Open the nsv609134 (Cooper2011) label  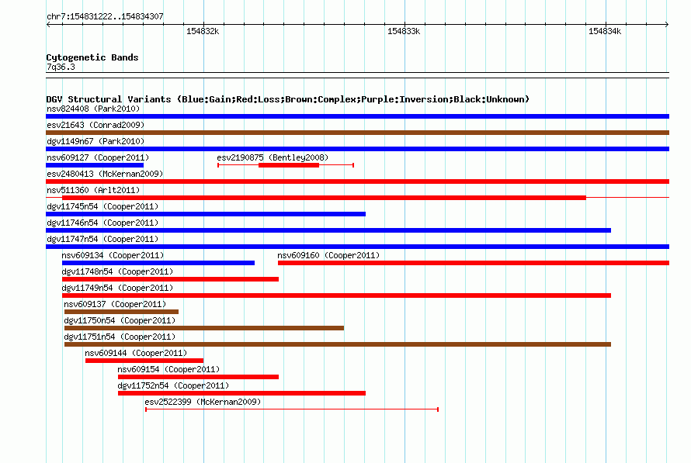(x=113, y=255)
